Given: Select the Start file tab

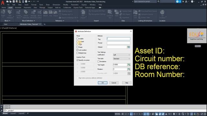Looking at the screenshot, I should (x=6, y=24).
